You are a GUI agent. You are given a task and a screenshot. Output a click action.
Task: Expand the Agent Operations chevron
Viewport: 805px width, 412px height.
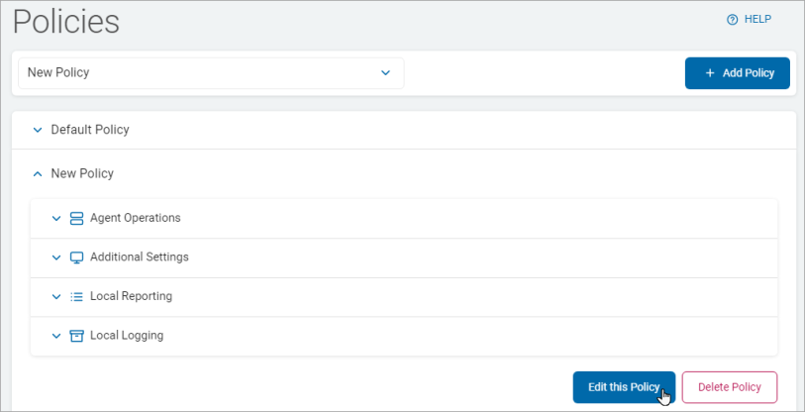[56, 218]
